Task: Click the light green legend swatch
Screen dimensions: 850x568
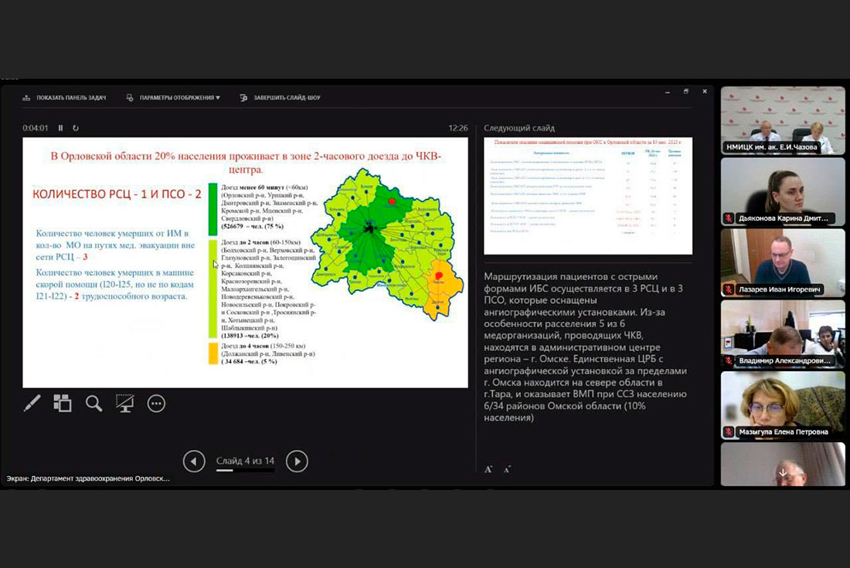Action: click(x=213, y=289)
